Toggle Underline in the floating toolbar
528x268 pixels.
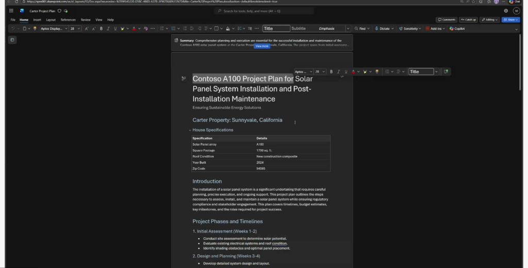coord(345,72)
